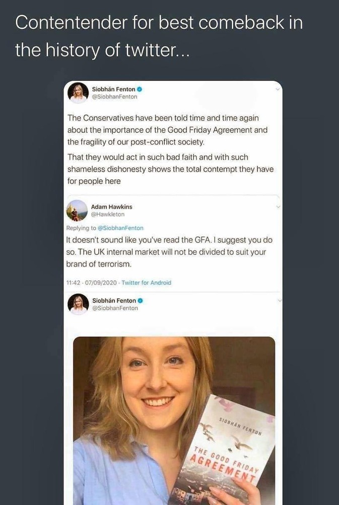Click the 'Twitter for Android' source link
339x505 pixels.
point(146,283)
